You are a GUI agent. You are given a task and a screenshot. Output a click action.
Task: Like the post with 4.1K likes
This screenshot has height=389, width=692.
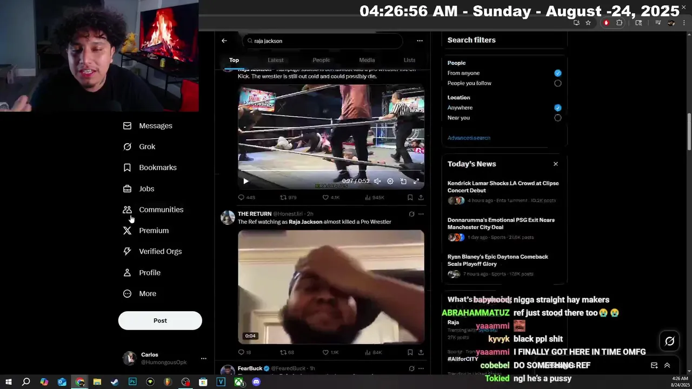coord(331,198)
